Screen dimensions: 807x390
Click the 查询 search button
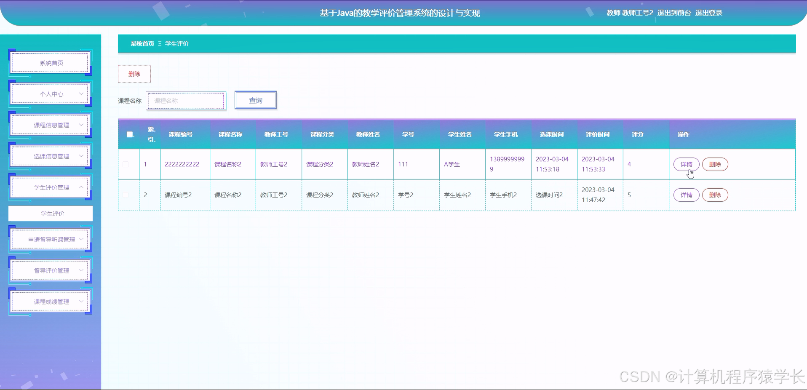coord(256,100)
